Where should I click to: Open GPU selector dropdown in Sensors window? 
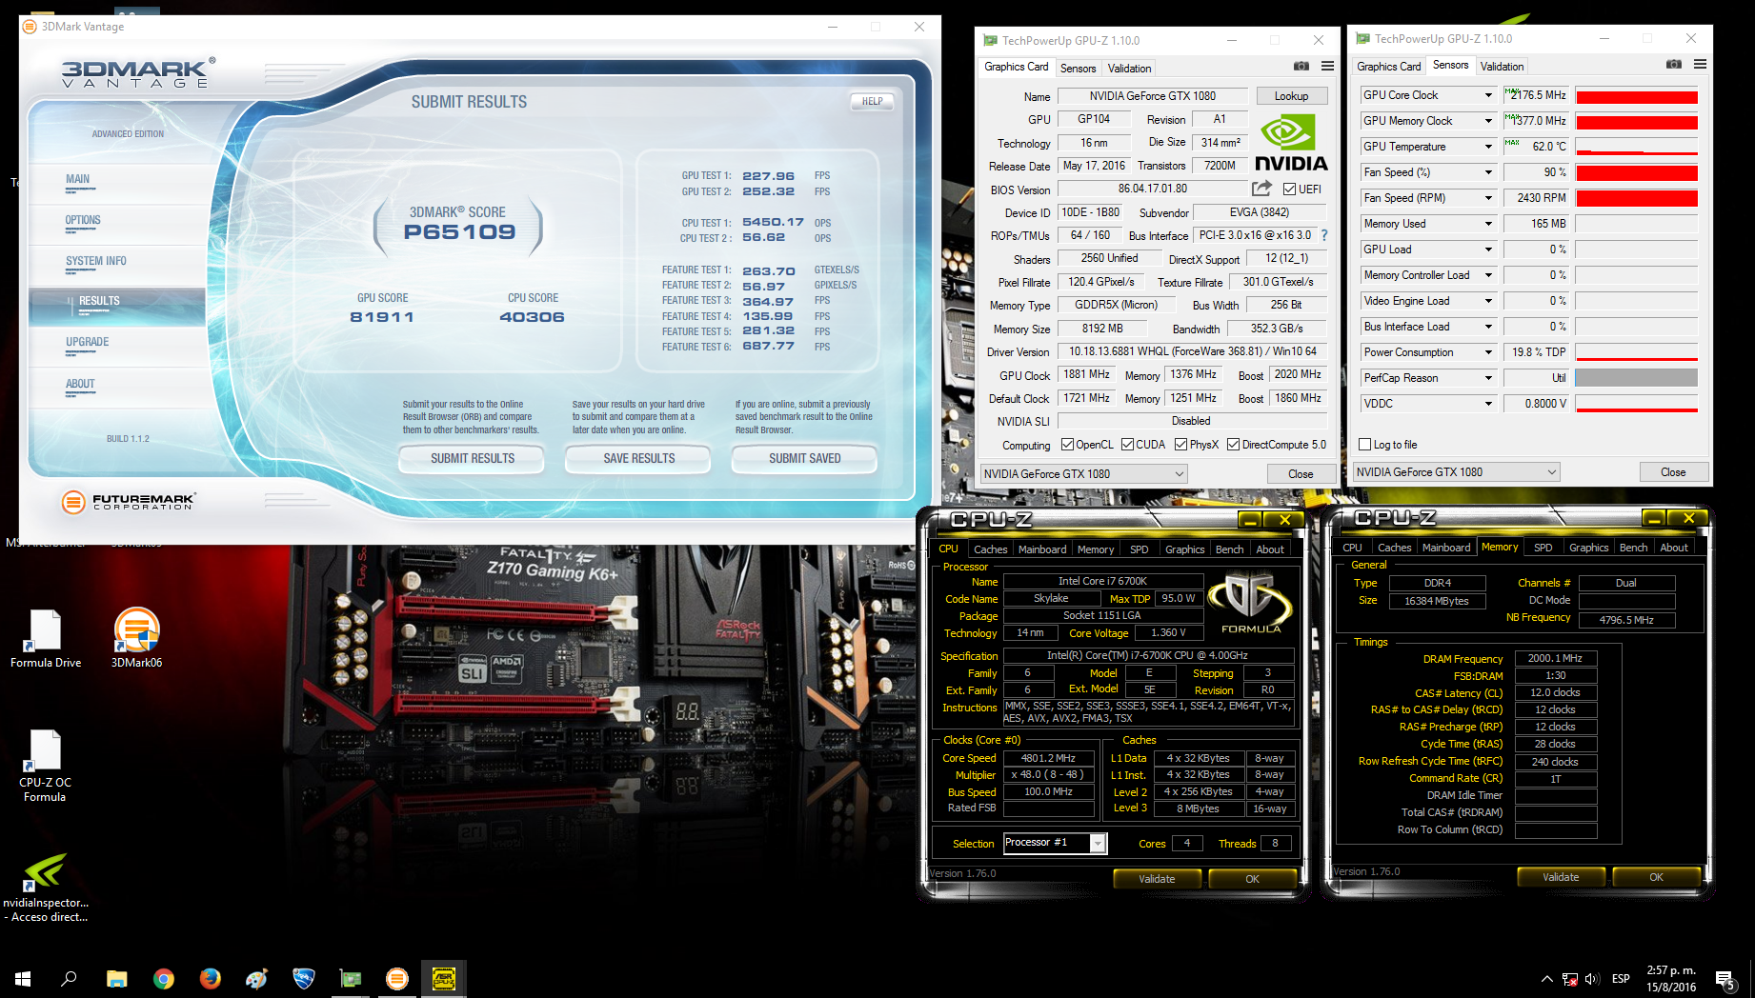click(x=1457, y=472)
